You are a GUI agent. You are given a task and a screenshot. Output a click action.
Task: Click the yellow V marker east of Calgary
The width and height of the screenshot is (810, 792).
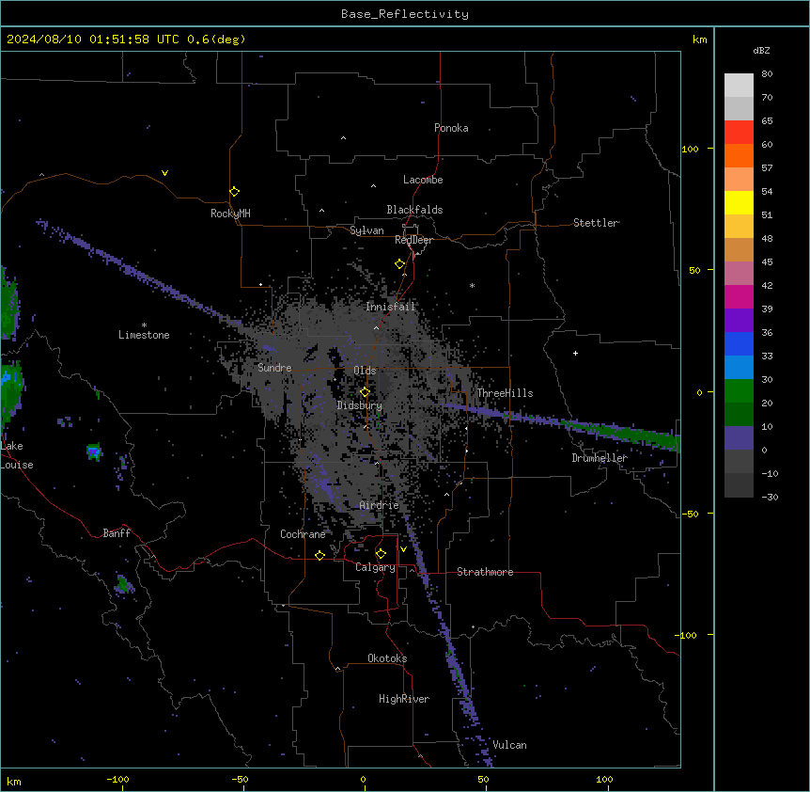tap(403, 549)
